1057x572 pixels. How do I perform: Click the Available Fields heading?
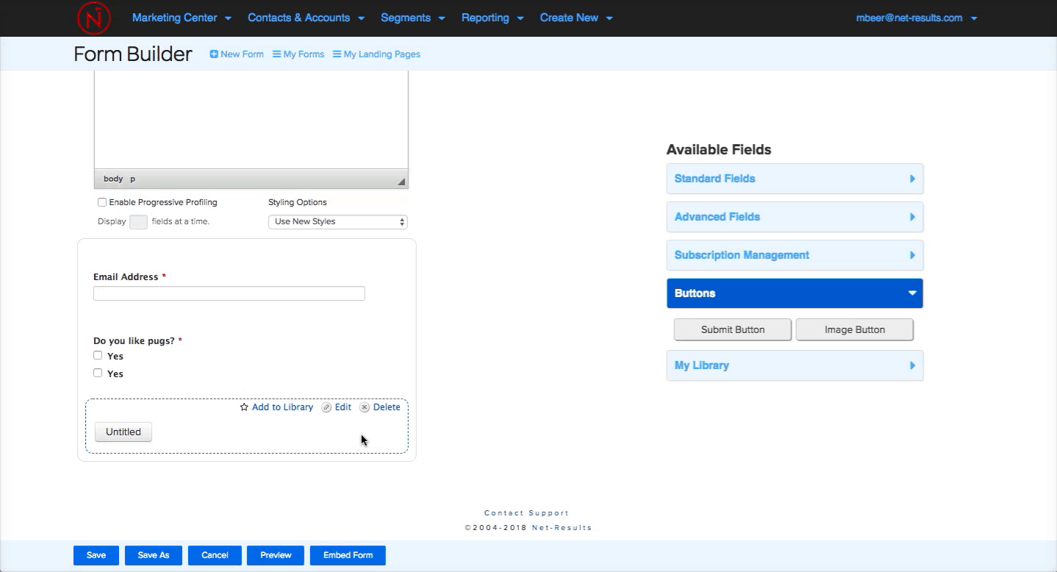[719, 150]
